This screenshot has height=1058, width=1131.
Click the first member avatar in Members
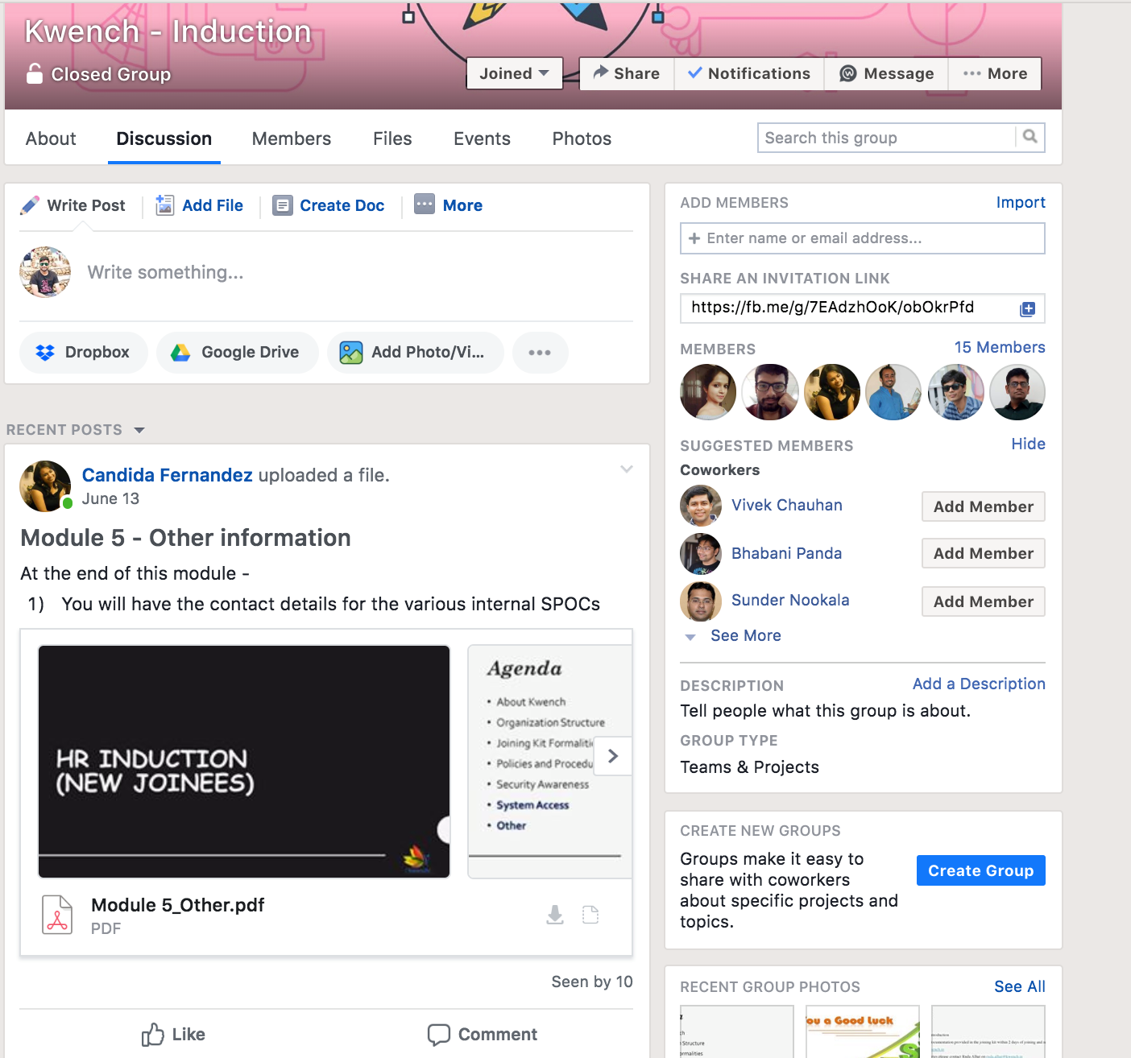(x=708, y=392)
